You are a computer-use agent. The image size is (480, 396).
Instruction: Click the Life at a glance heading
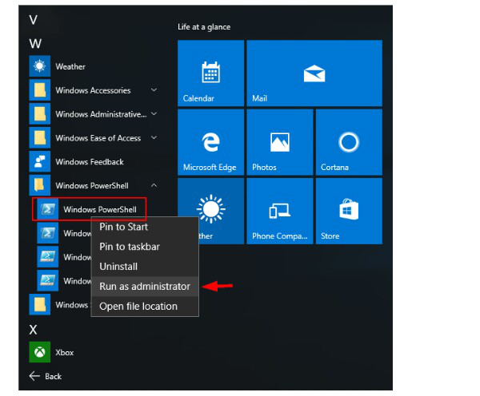204,27
